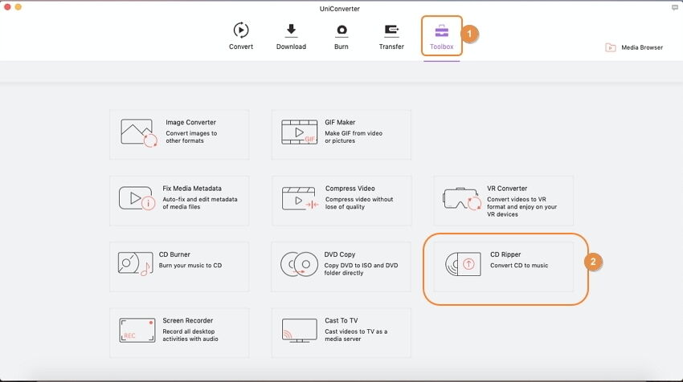
Task: Click the 'CD Burner' title text
Action: tap(174, 254)
